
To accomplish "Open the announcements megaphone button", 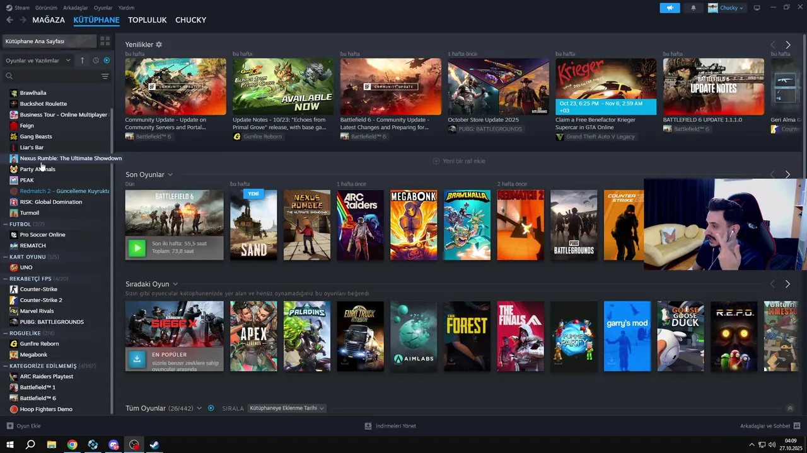I will [670, 8].
